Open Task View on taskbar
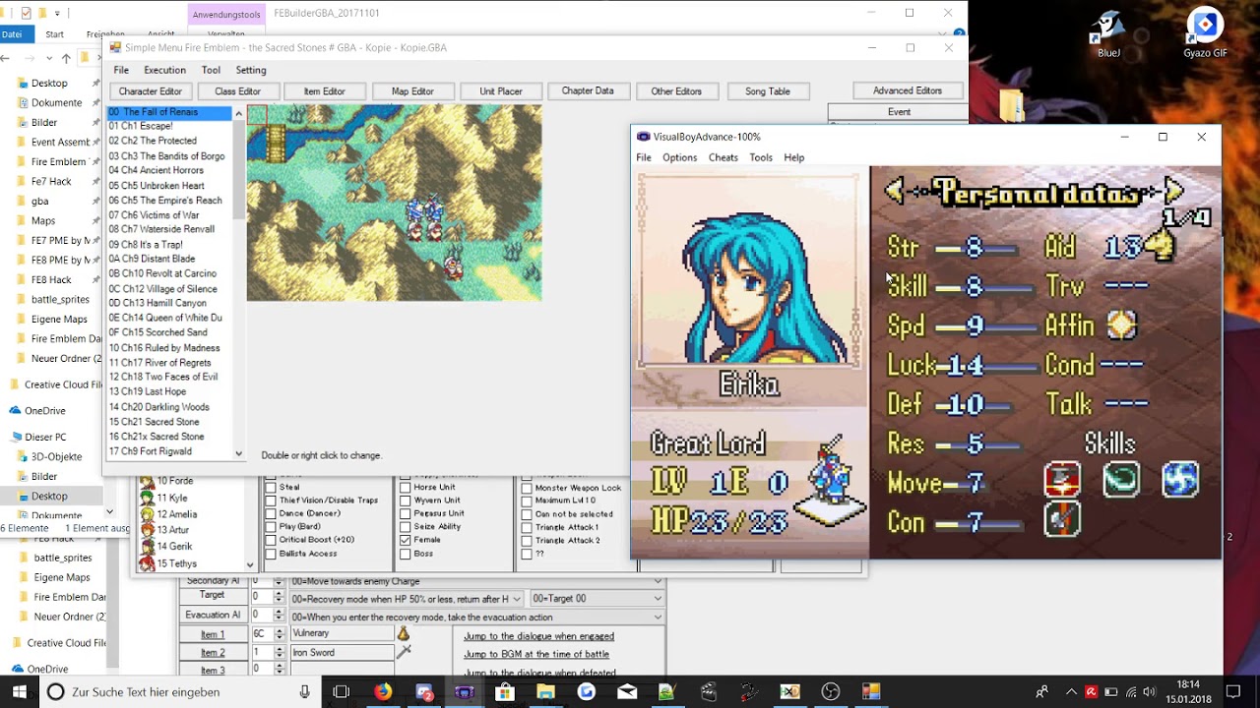Screen dimensions: 1260x708 [342, 692]
